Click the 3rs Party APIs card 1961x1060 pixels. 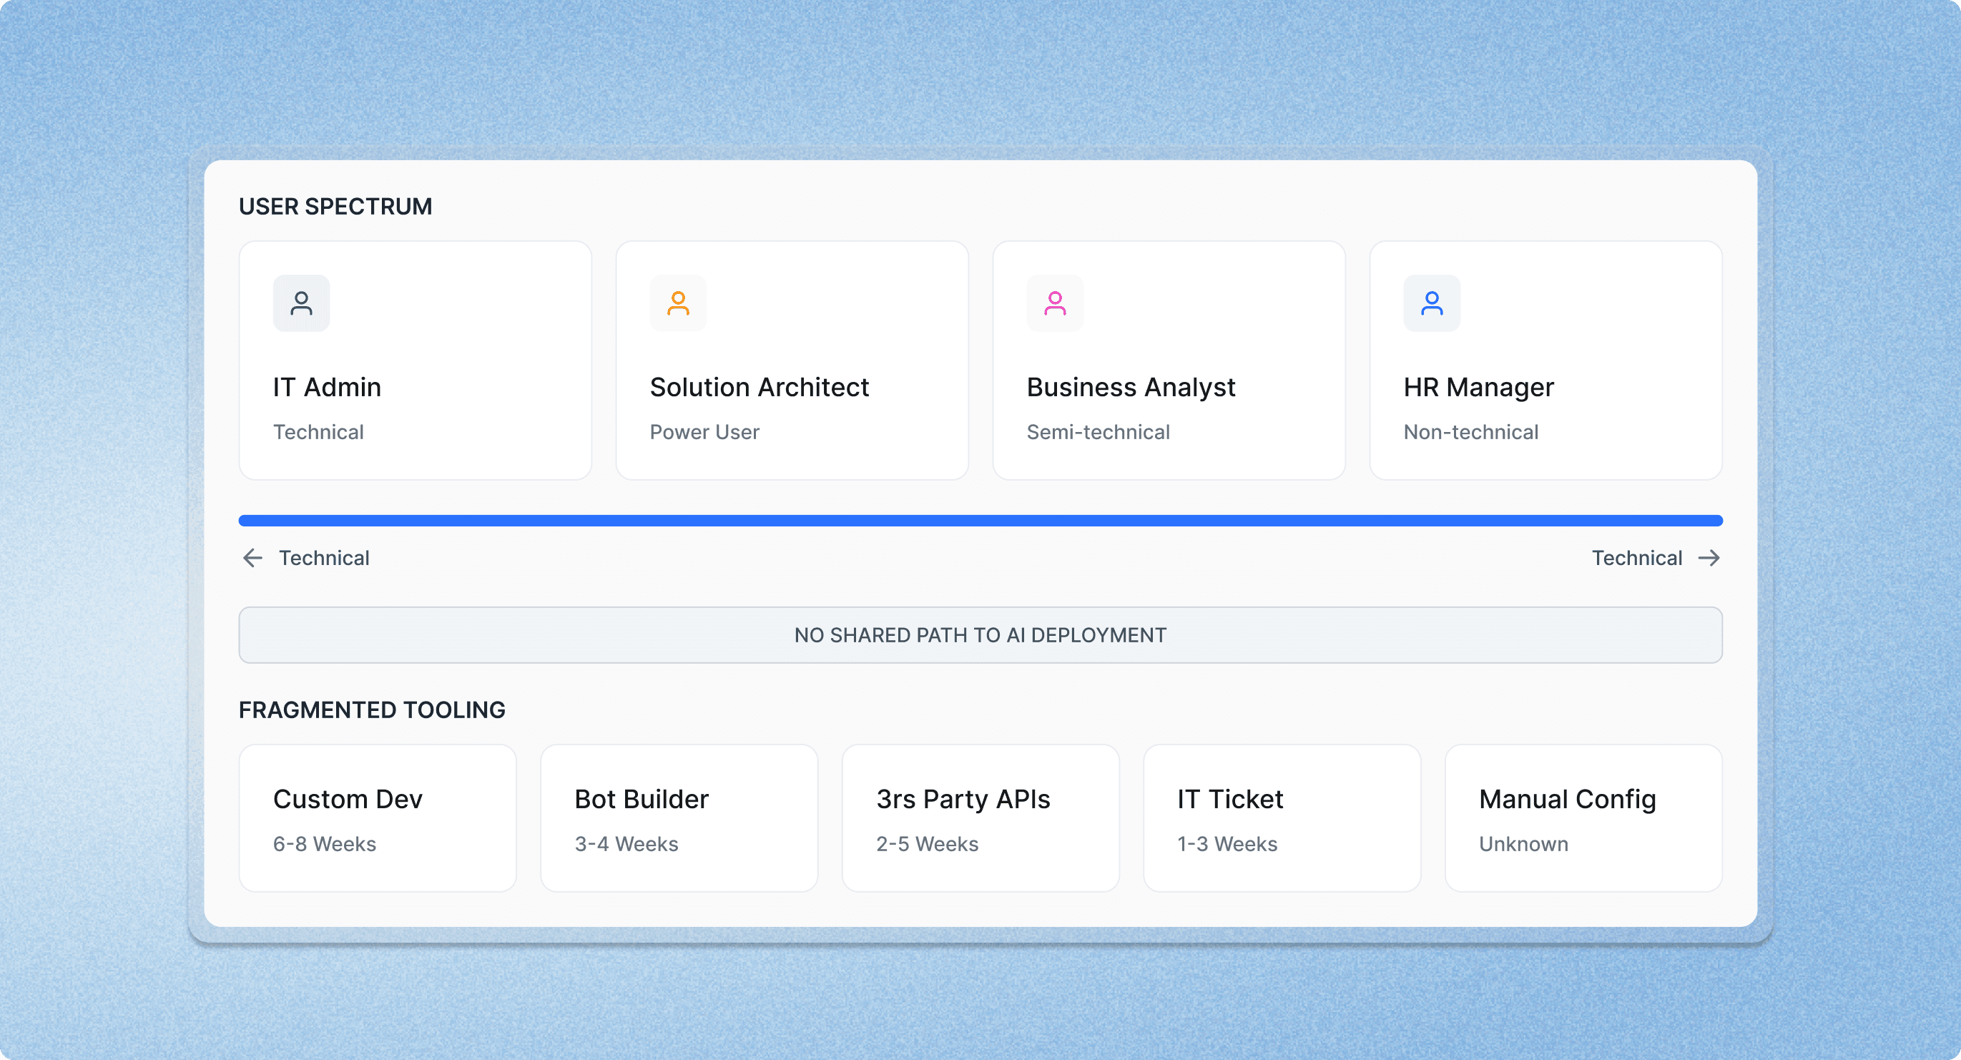click(981, 819)
